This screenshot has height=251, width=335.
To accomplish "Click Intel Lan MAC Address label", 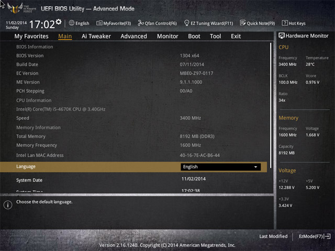I will (x=40, y=155).
